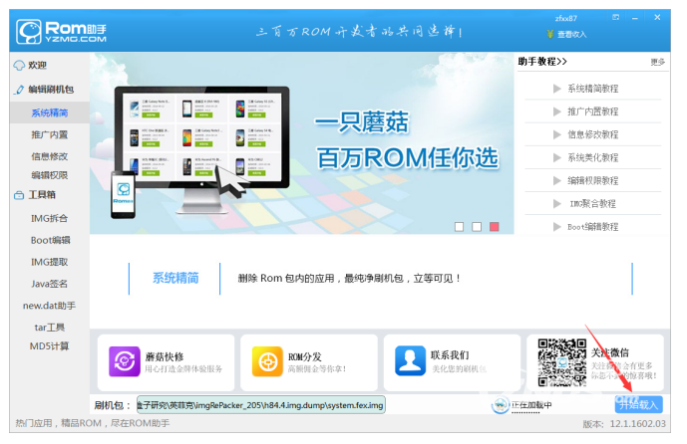Open the IMG拆合 tool
The height and width of the screenshot is (444, 687).
[49, 218]
